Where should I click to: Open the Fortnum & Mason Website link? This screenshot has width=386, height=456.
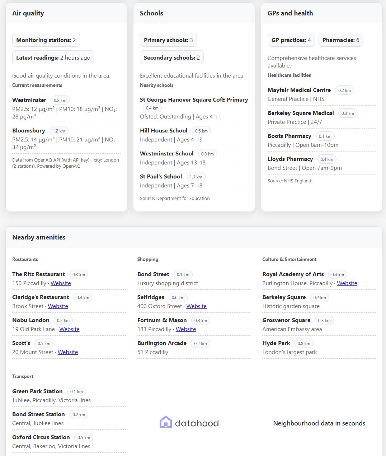coord(186,329)
